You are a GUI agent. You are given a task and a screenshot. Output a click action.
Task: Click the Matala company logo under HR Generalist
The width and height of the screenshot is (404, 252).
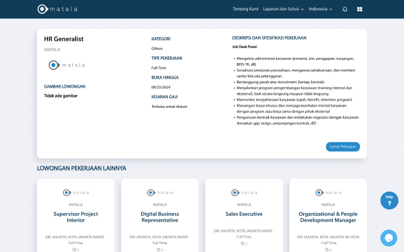67,65
